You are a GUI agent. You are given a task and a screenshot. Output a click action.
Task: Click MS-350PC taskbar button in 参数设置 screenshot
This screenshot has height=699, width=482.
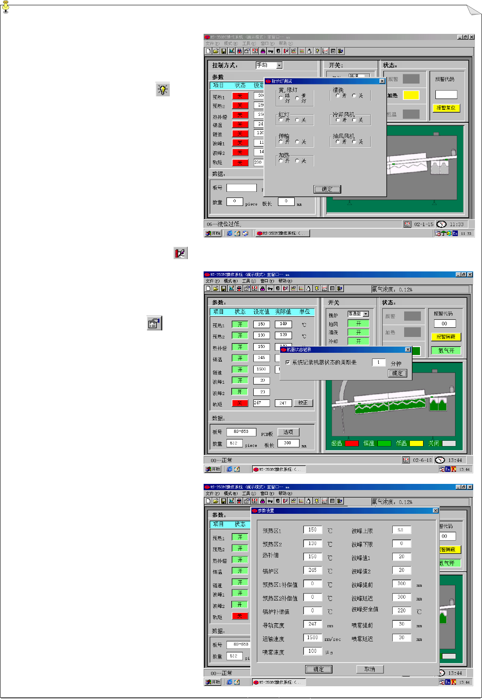point(278,682)
